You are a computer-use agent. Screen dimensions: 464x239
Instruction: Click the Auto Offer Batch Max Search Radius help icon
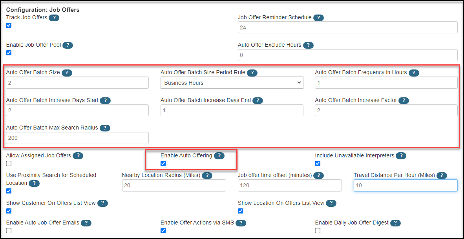(x=105, y=128)
